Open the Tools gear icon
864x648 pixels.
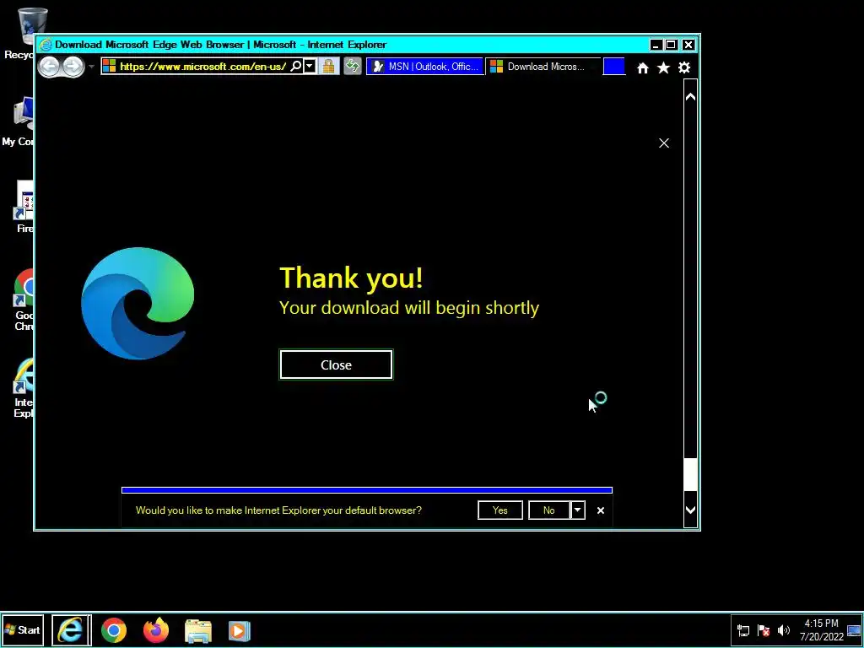pyautogui.click(x=684, y=67)
